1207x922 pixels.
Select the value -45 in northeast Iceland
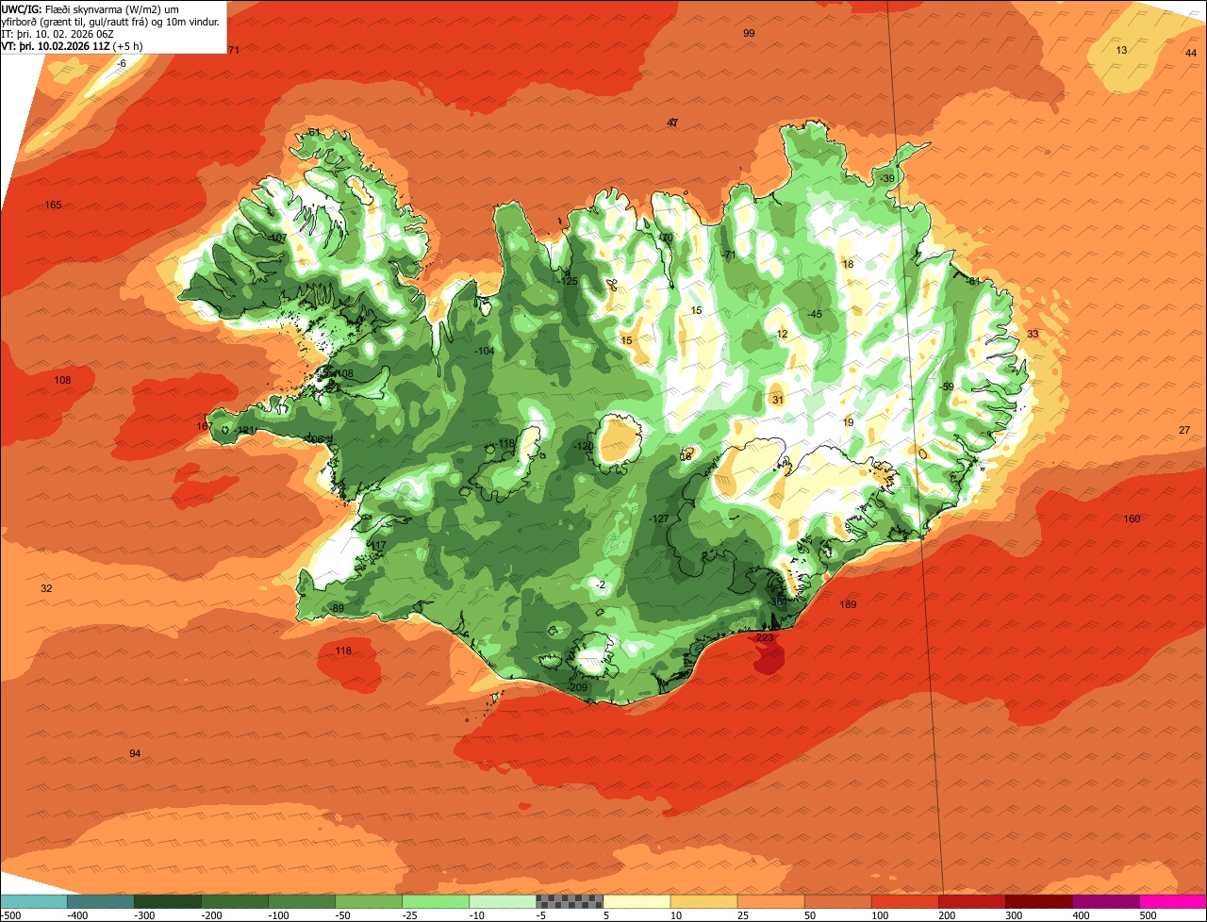814,314
